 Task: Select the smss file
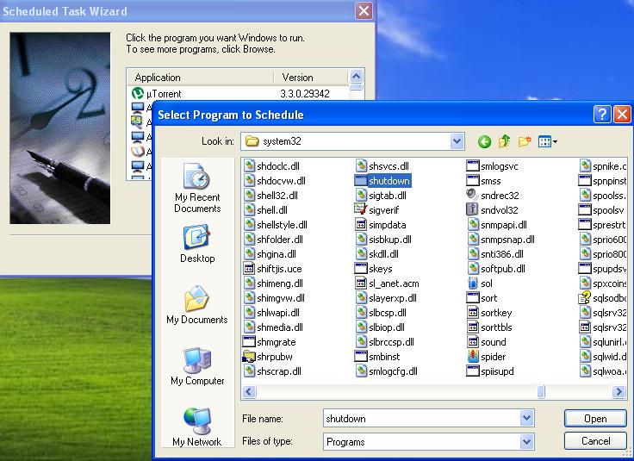pyautogui.click(x=483, y=181)
